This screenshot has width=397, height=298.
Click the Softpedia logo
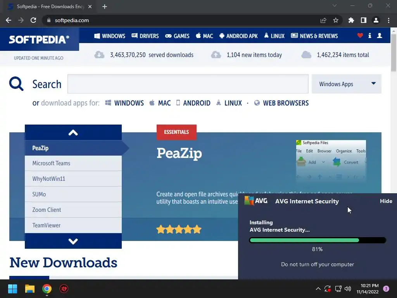point(39,39)
